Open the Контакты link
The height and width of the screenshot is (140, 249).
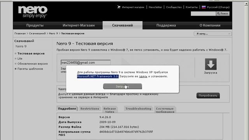[x=192, y=7]
